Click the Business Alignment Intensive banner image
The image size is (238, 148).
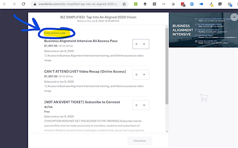[x=203, y=30]
